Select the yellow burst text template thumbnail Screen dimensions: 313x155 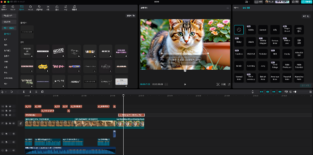pyautogui.click(x=43, y=66)
